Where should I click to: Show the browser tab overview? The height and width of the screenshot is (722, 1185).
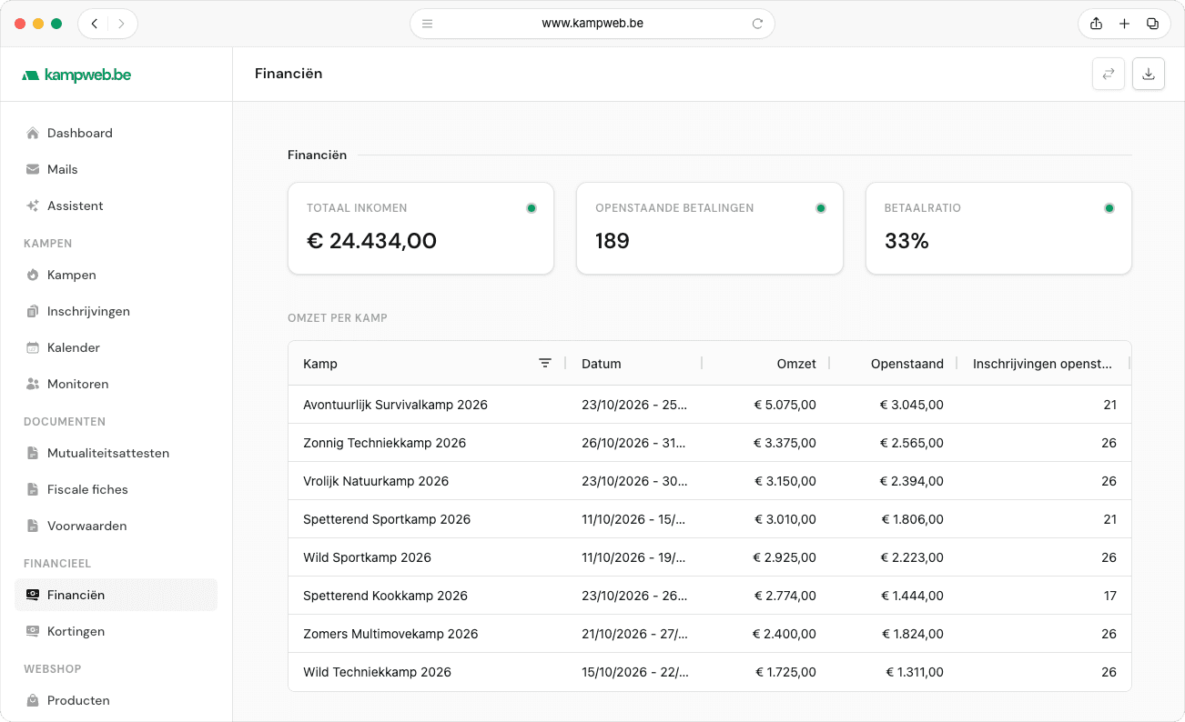pyautogui.click(x=1152, y=24)
